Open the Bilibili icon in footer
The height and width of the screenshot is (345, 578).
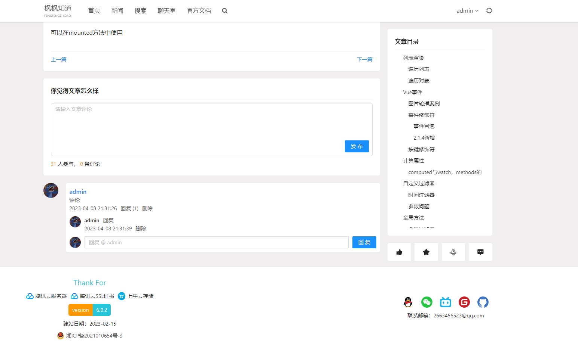[446, 302]
